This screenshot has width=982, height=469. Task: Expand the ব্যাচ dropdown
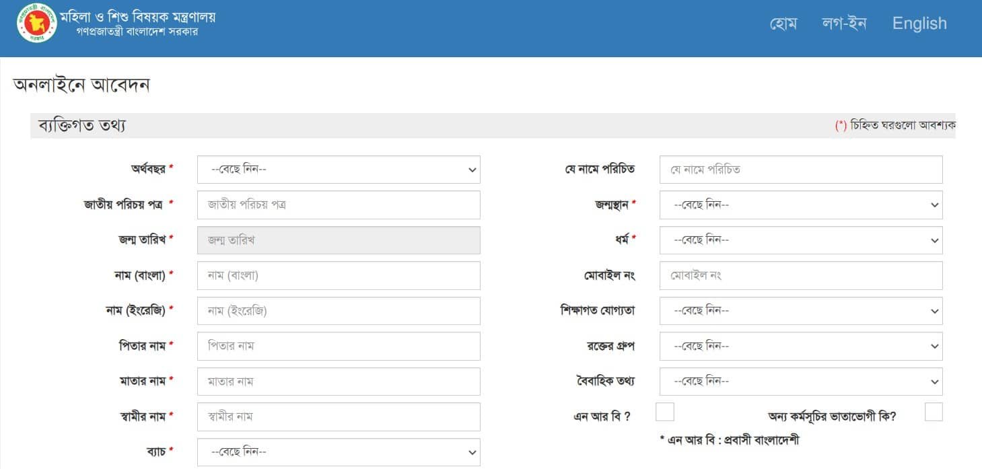(339, 452)
